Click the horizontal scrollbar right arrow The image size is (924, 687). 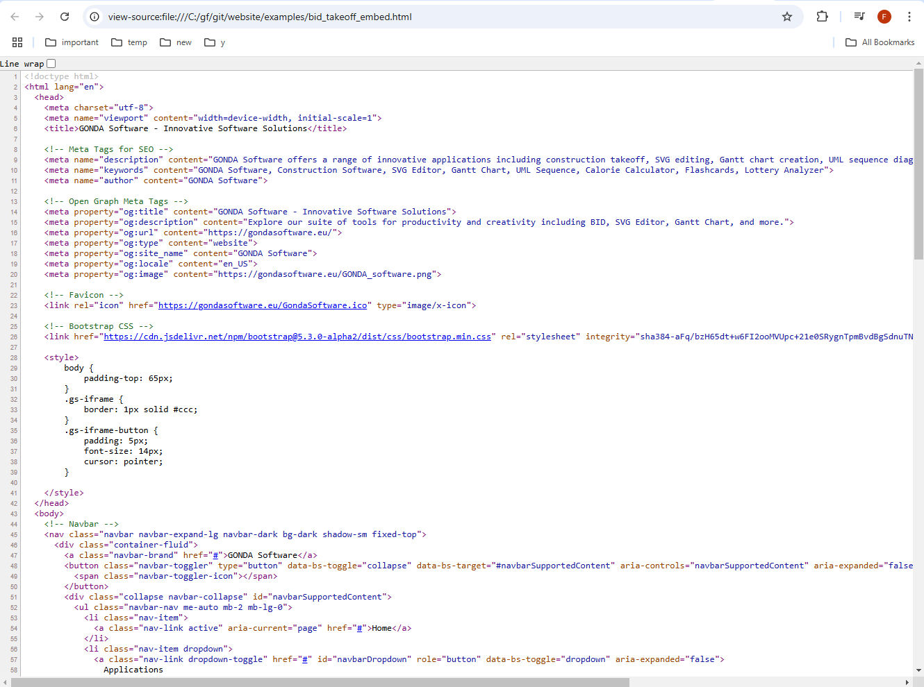[x=907, y=682]
